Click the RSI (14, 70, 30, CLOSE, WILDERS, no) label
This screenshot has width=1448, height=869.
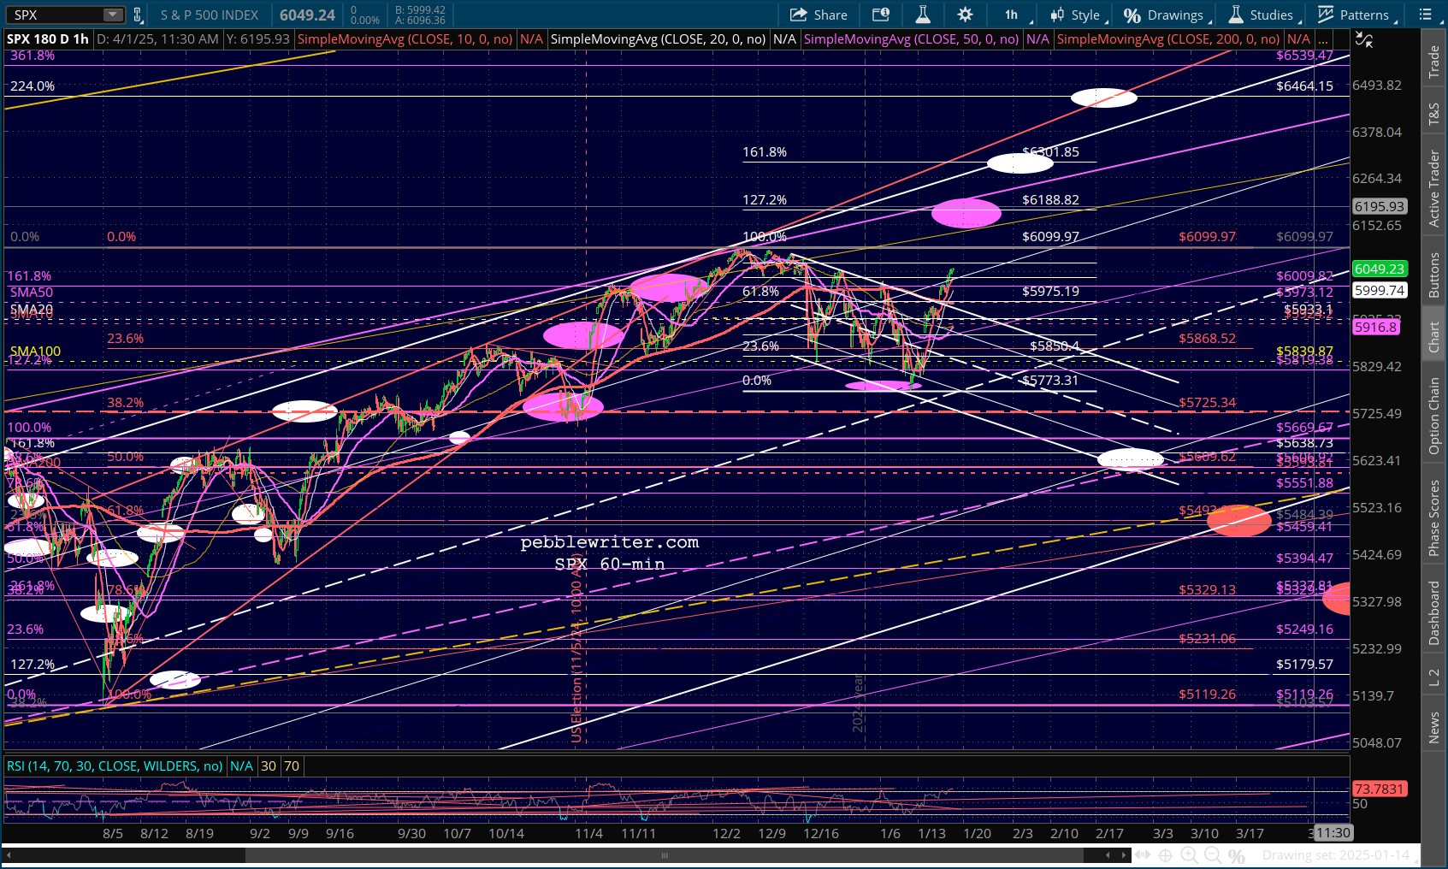tap(115, 766)
